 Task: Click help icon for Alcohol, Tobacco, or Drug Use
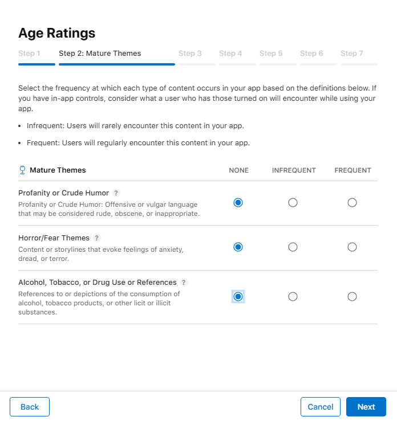tap(184, 282)
